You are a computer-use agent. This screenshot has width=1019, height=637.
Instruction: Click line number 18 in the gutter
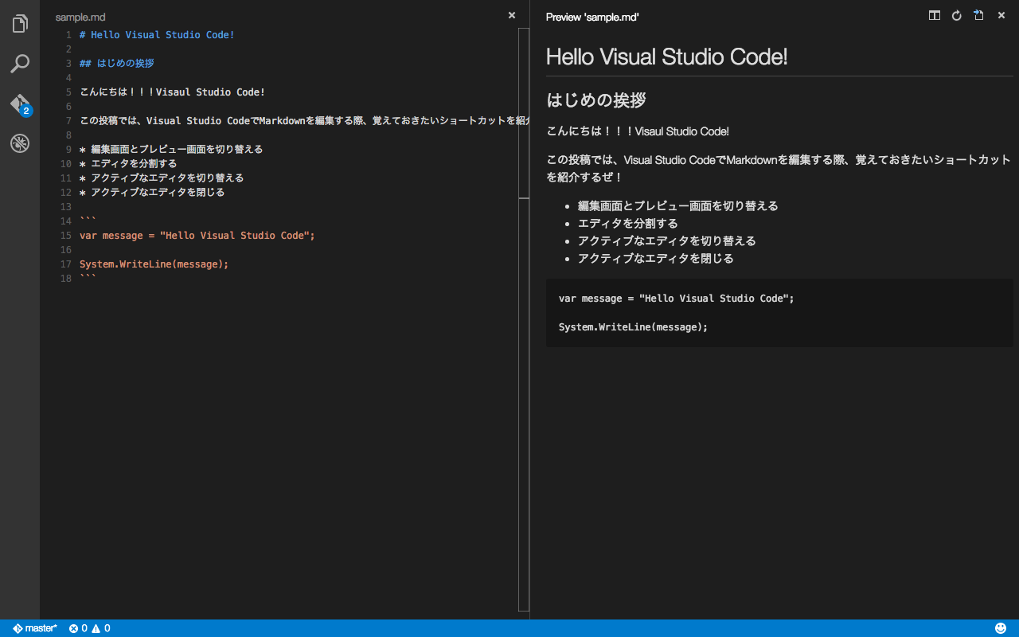(66, 279)
